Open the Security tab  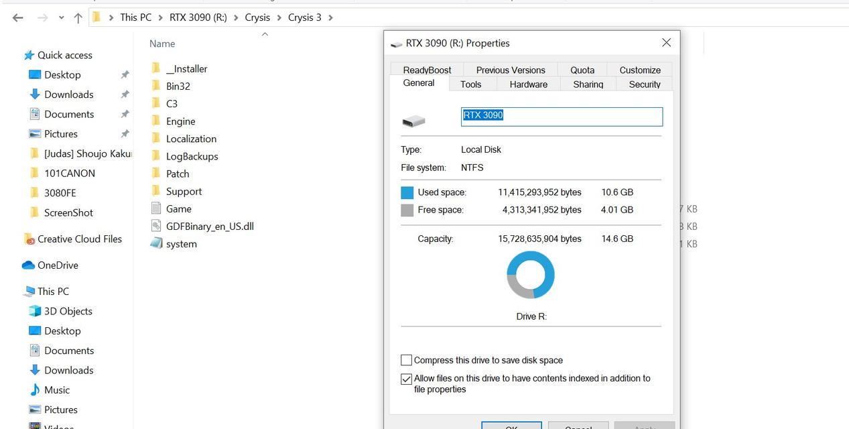(645, 84)
